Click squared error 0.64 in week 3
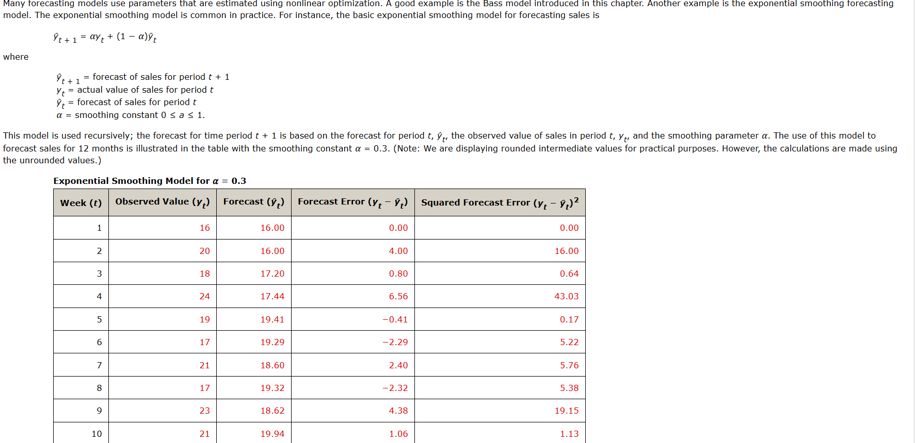The height and width of the screenshot is (443, 915). point(569,274)
